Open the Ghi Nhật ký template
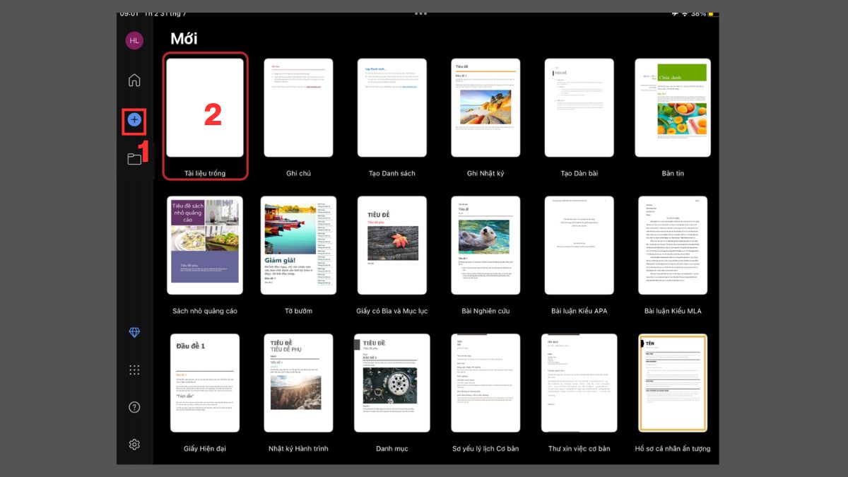The height and width of the screenshot is (477, 848). click(x=485, y=107)
